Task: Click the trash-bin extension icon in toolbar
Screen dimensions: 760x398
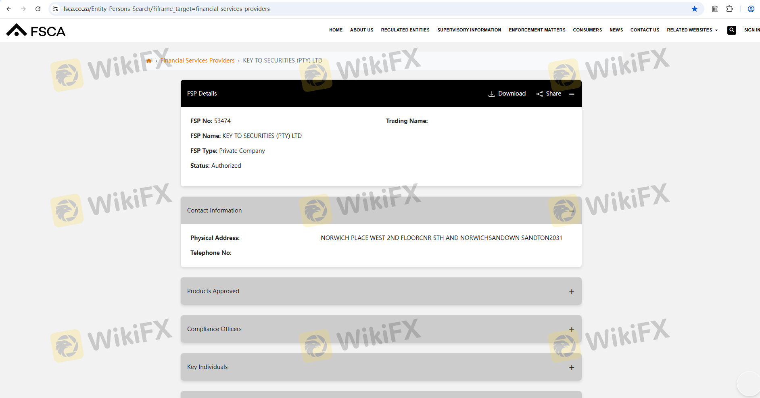Action: [715, 9]
